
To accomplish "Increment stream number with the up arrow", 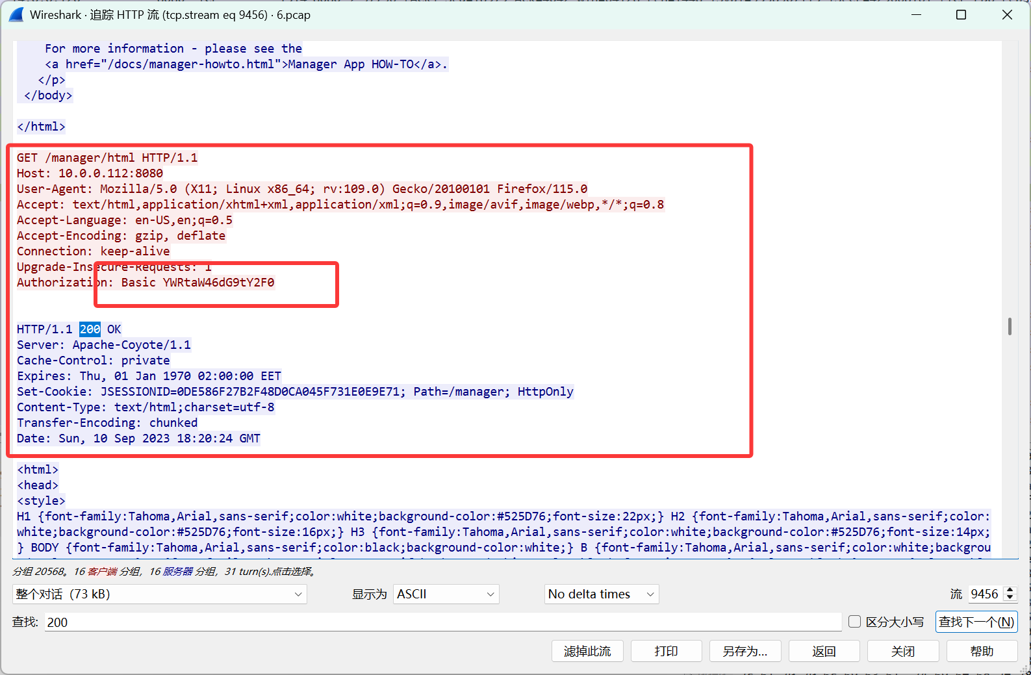I will pyautogui.click(x=1010, y=590).
